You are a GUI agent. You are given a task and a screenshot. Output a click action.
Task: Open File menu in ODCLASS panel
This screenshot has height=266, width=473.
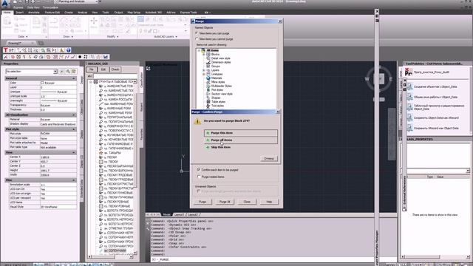(92, 69)
